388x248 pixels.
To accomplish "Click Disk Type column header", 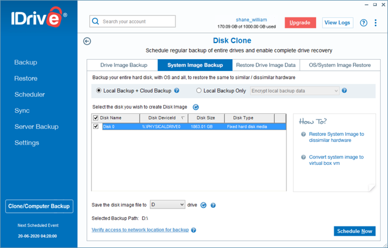I will pos(249,118).
